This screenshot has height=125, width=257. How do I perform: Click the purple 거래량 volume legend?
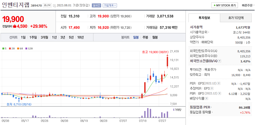coord(177,110)
